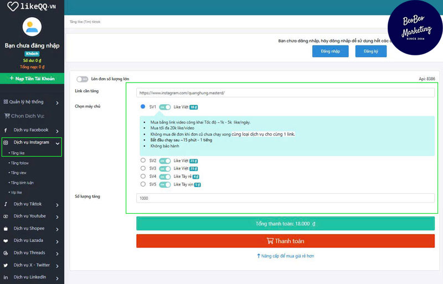The width and height of the screenshot is (443, 284).
Task: Click the blue Đăng nhập button
Action: 329,51
